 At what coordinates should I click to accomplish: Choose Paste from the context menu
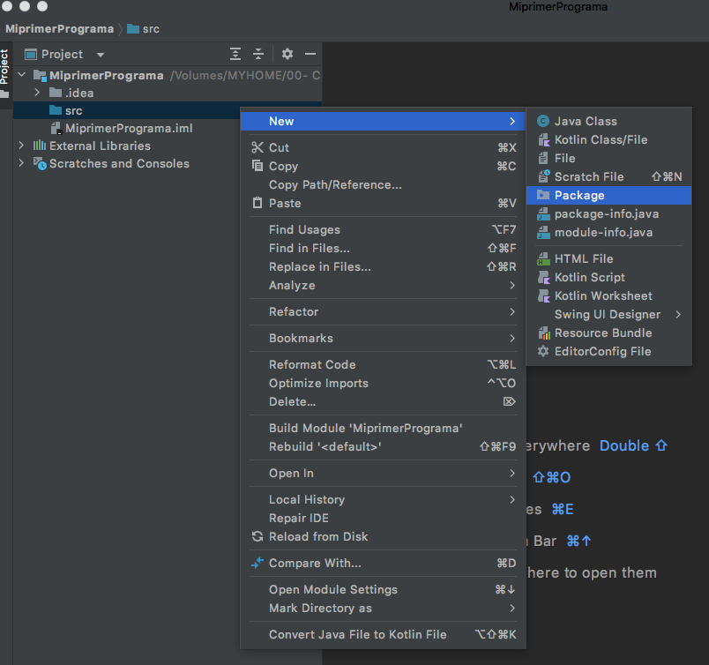point(383,203)
